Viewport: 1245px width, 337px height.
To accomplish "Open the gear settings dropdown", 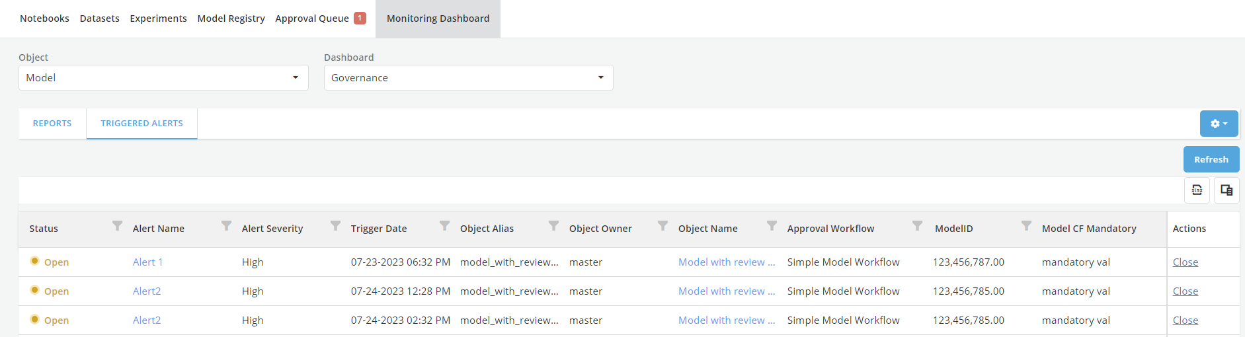I will (1219, 124).
